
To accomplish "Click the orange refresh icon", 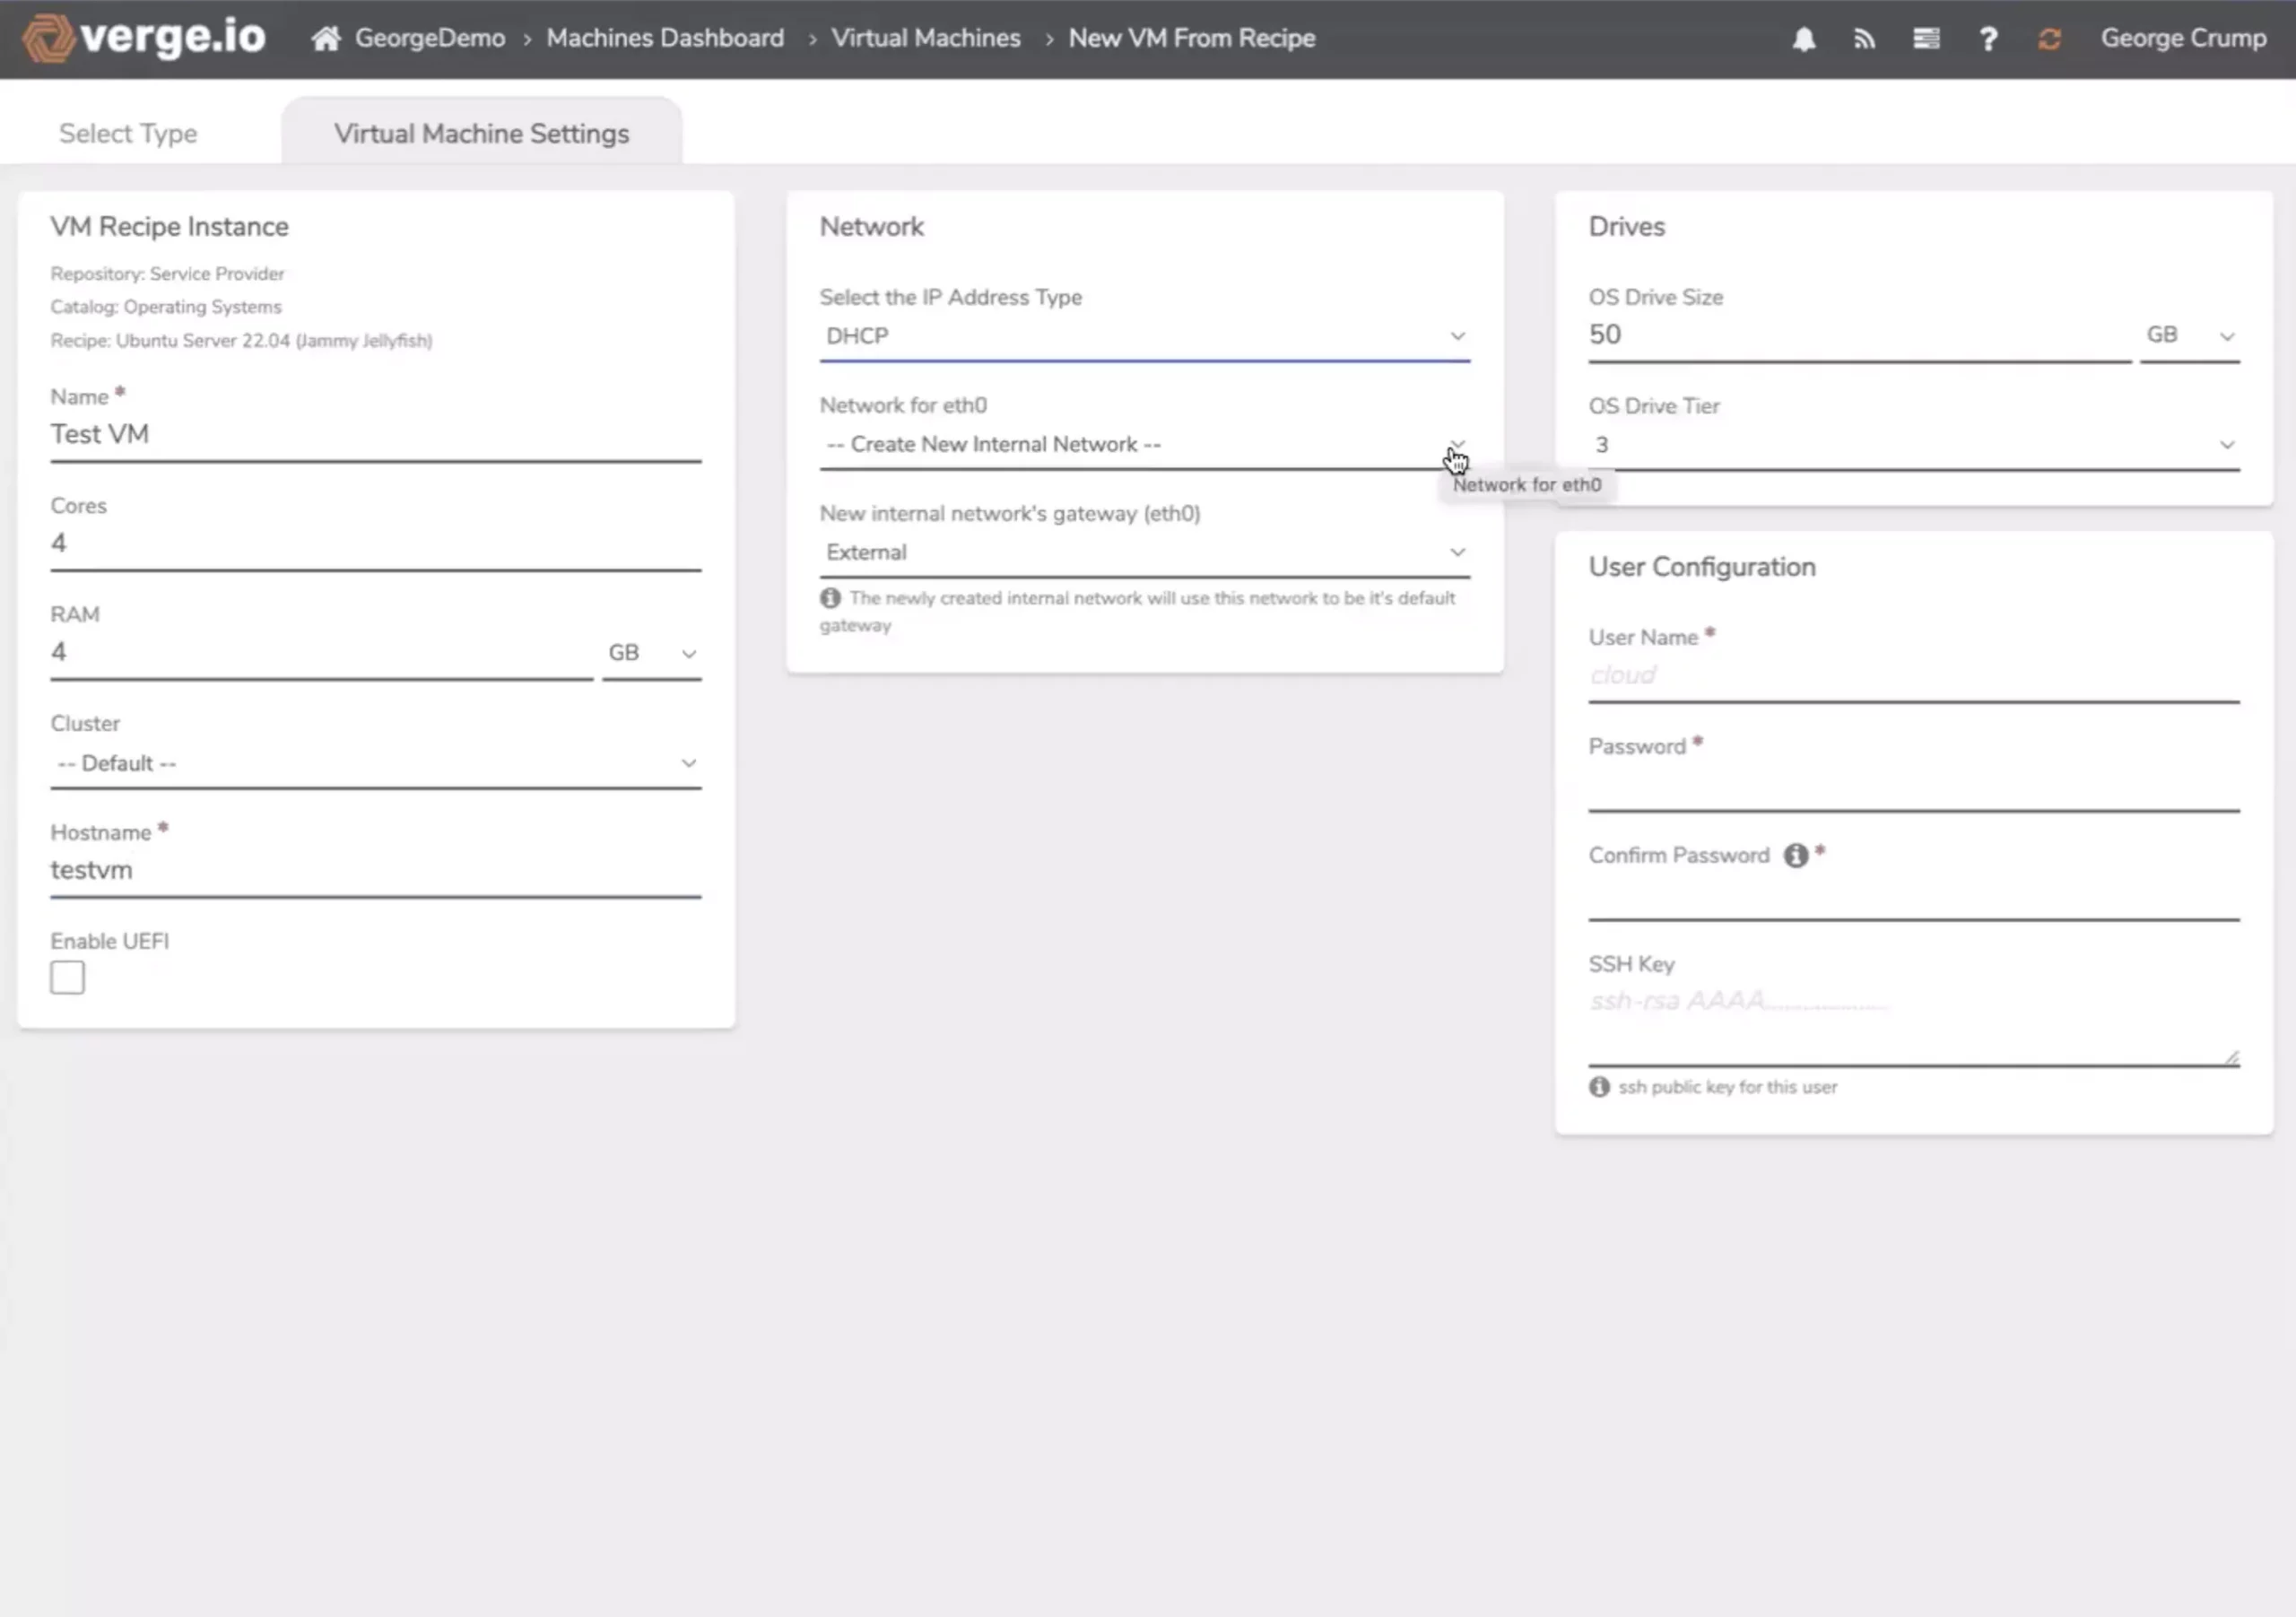I will coord(2049,39).
